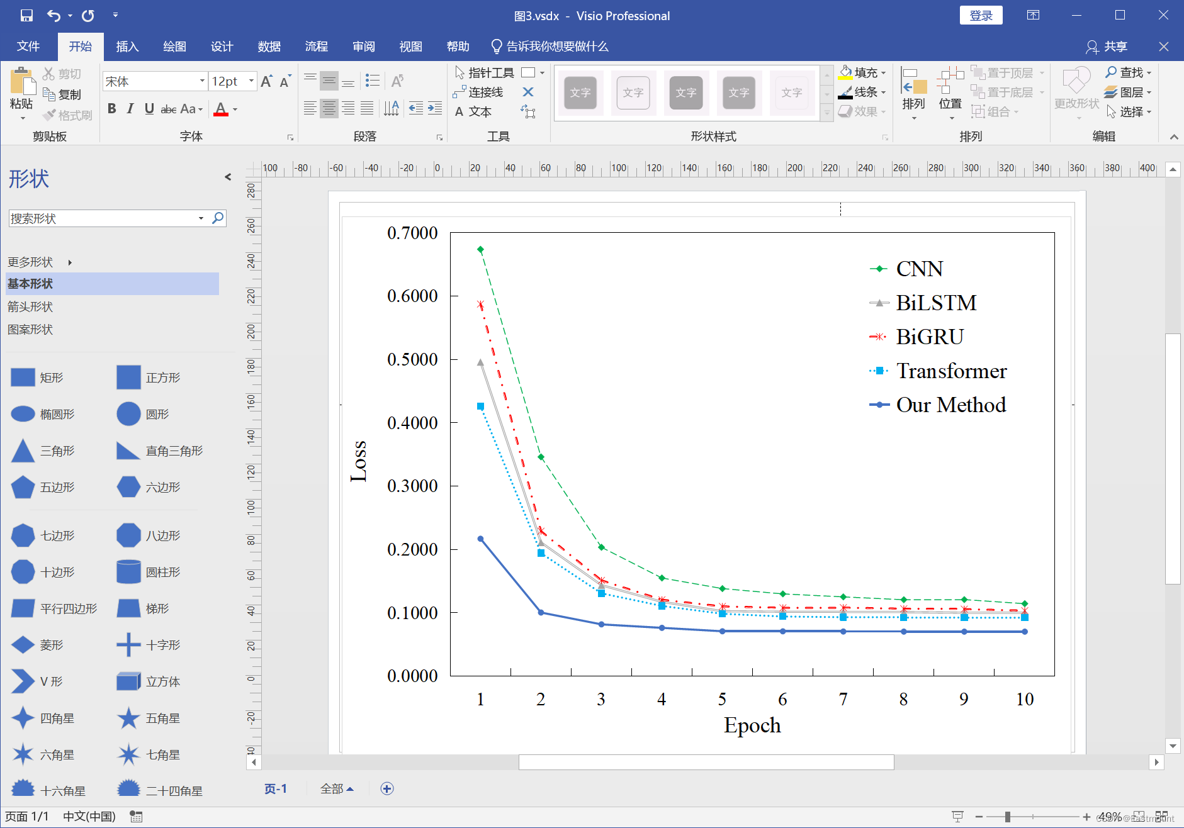Viewport: 1184px width, 828px height.
Task: Click the Copy (复制) icon
Action: coord(49,94)
